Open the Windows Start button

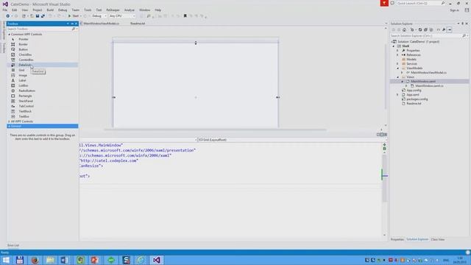pyautogui.click(x=6, y=260)
